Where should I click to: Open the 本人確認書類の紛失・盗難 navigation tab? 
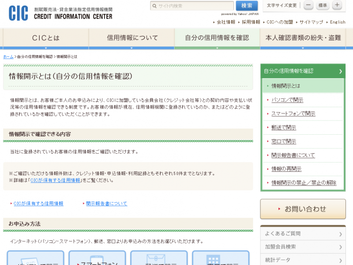(x=303, y=38)
